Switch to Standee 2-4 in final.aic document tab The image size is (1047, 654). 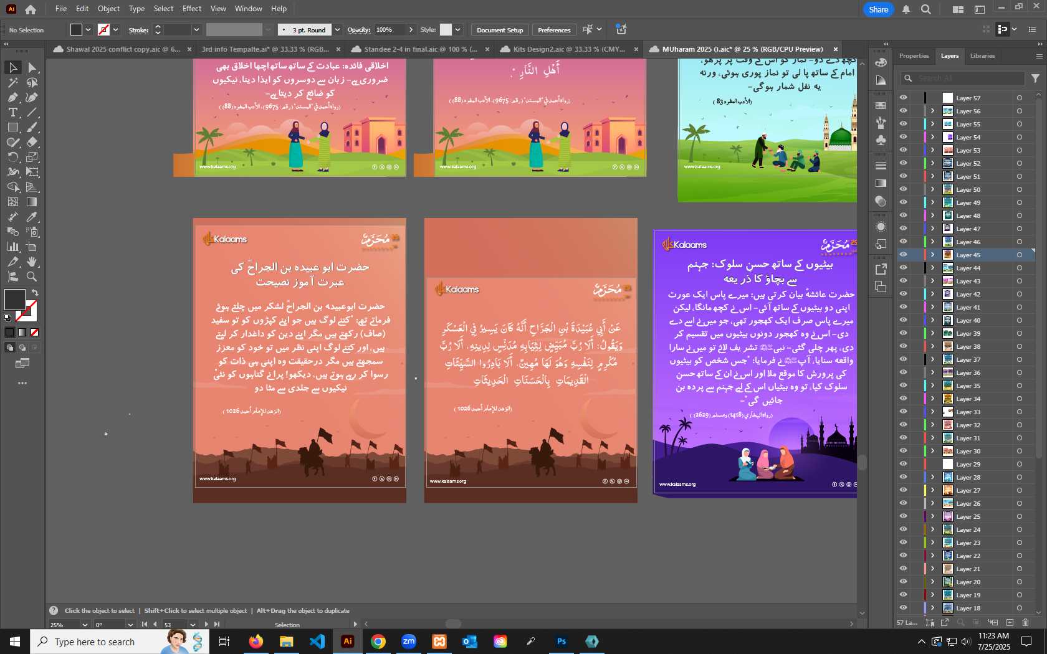coord(420,49)
